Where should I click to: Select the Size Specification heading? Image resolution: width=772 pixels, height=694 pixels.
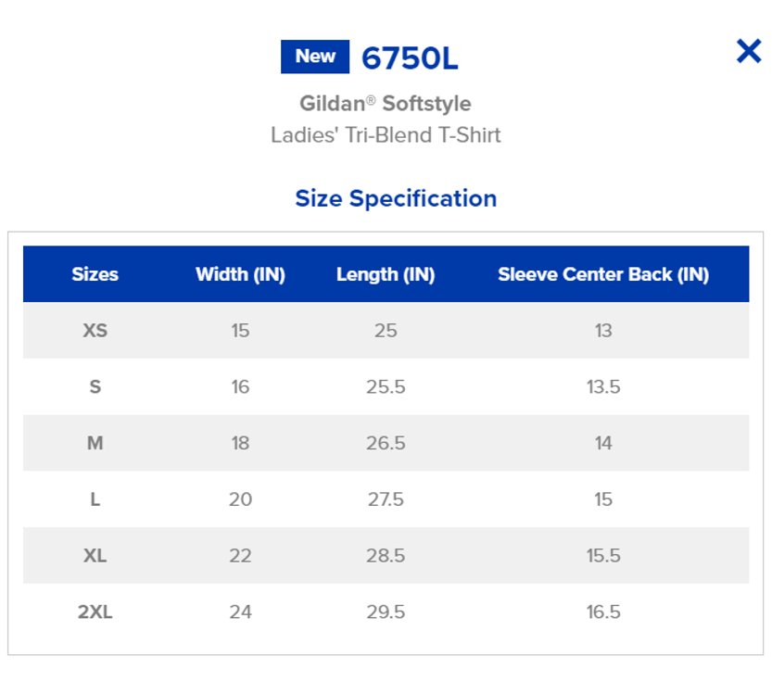pos(396,196)
